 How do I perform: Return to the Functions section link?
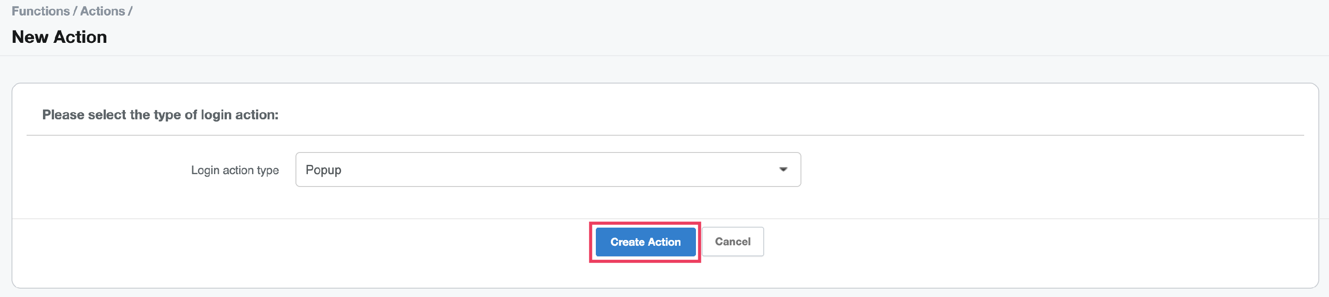pyautogui.click(x=40, y=11)
